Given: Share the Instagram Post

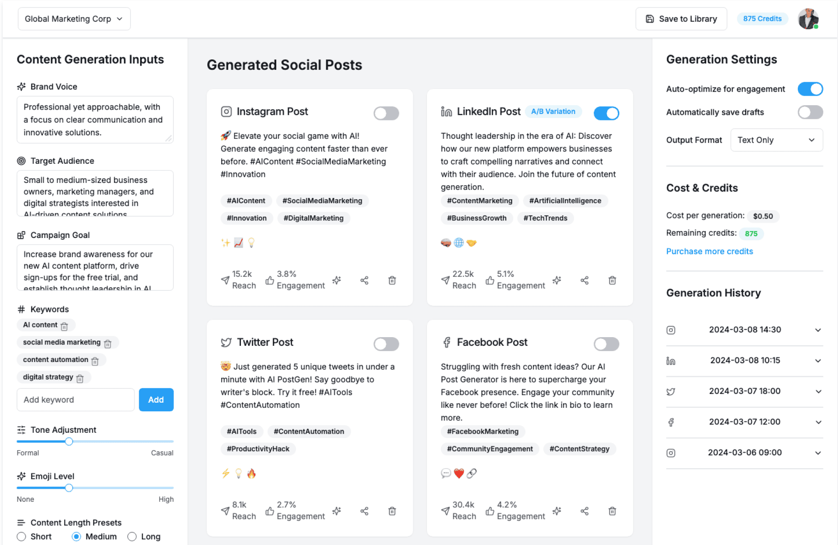Looking at the screenshot, I should (x=364, y=280).
